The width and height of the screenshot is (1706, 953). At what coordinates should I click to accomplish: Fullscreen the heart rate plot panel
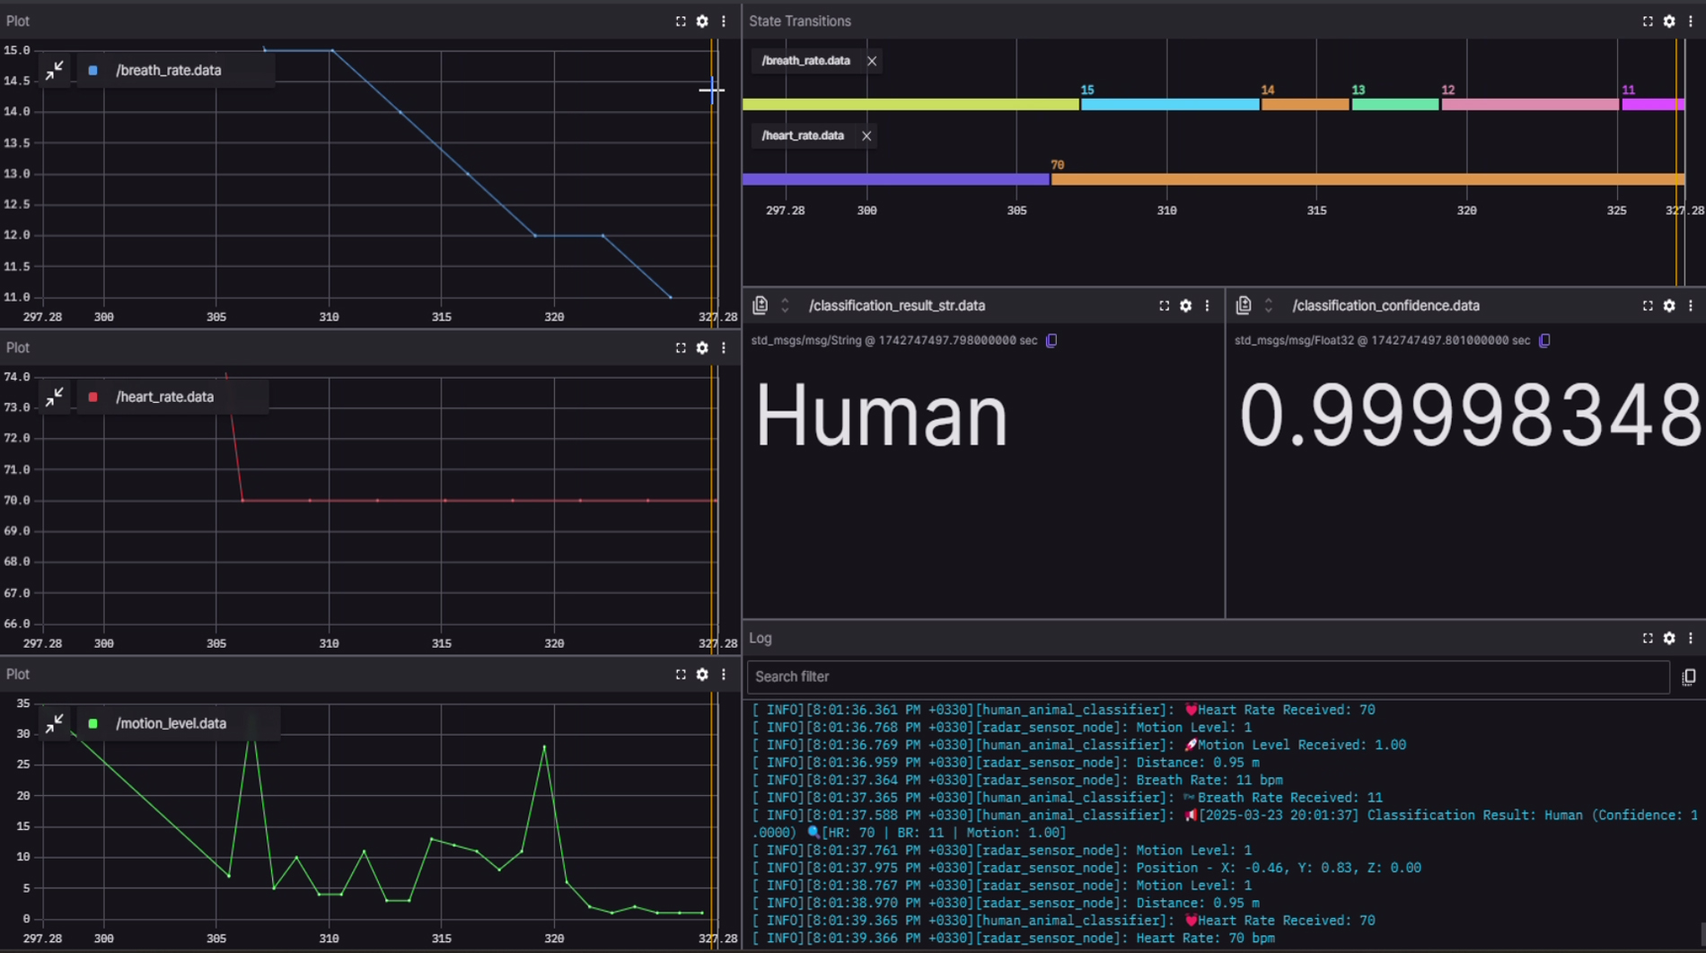(681, 348)
